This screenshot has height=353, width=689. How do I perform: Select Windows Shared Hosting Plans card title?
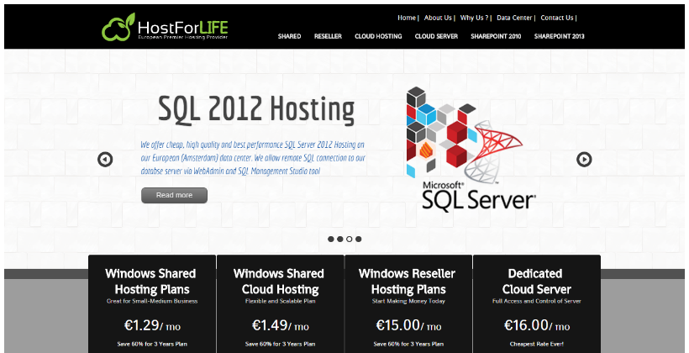click(150, 282)
